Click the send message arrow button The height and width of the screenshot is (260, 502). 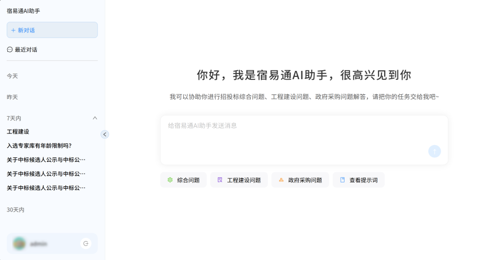tap(434, 151)
